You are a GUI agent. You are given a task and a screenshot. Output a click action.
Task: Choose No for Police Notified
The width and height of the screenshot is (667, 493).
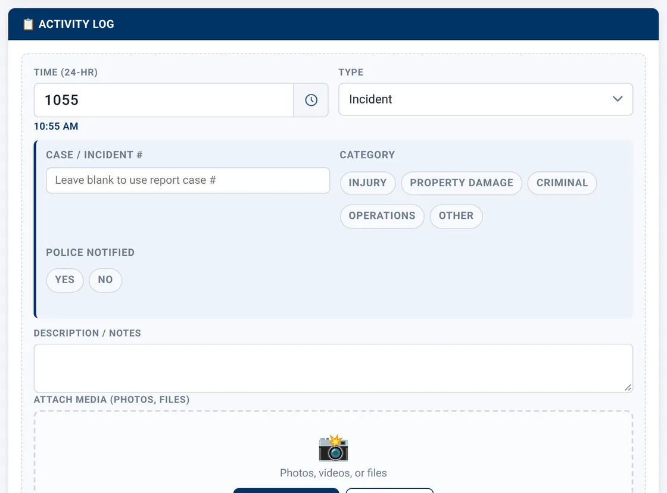pos(105,280)
